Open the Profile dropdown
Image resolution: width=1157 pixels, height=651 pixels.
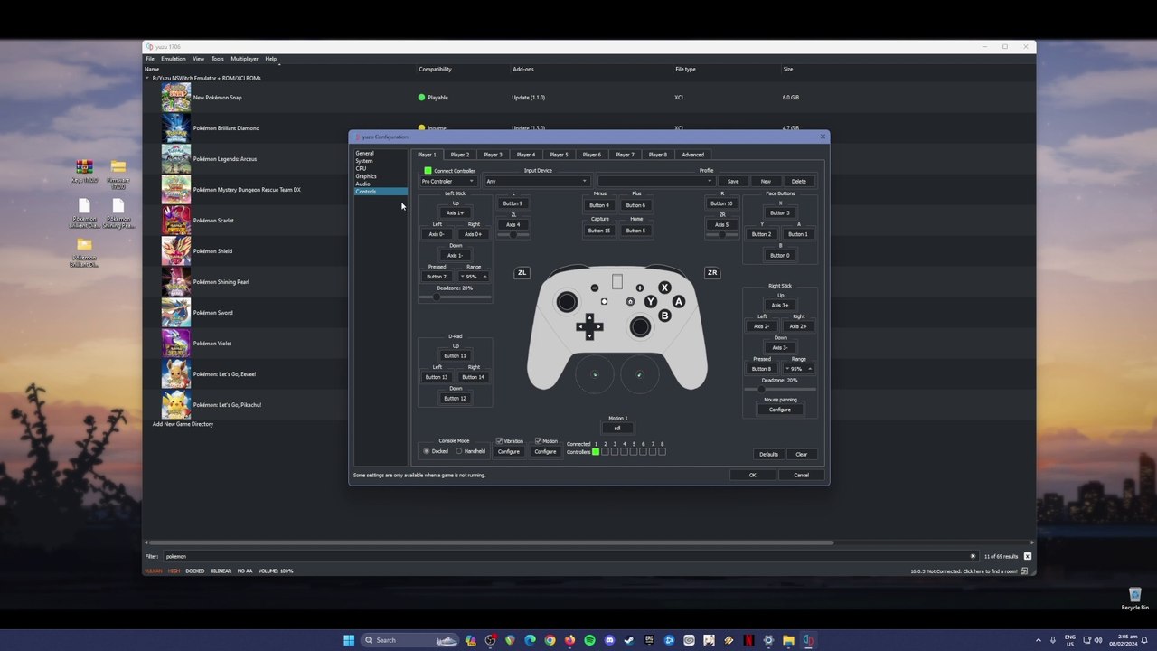coord(655,181)
